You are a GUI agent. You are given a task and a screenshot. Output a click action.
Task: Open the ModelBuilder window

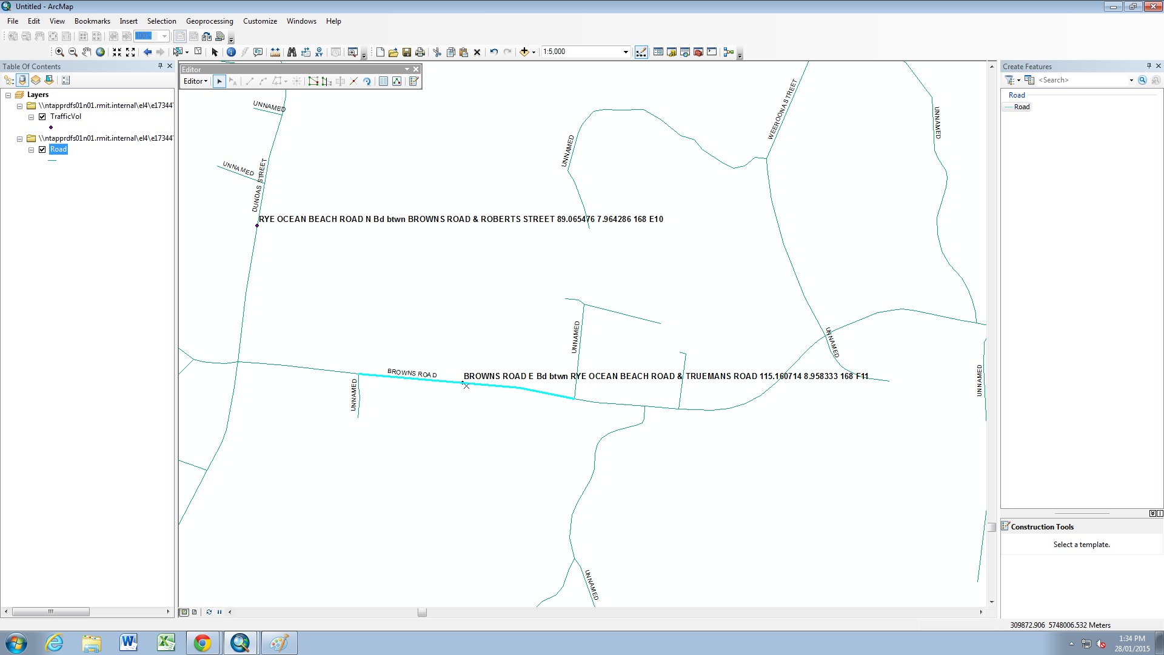[x=729, y=52]
